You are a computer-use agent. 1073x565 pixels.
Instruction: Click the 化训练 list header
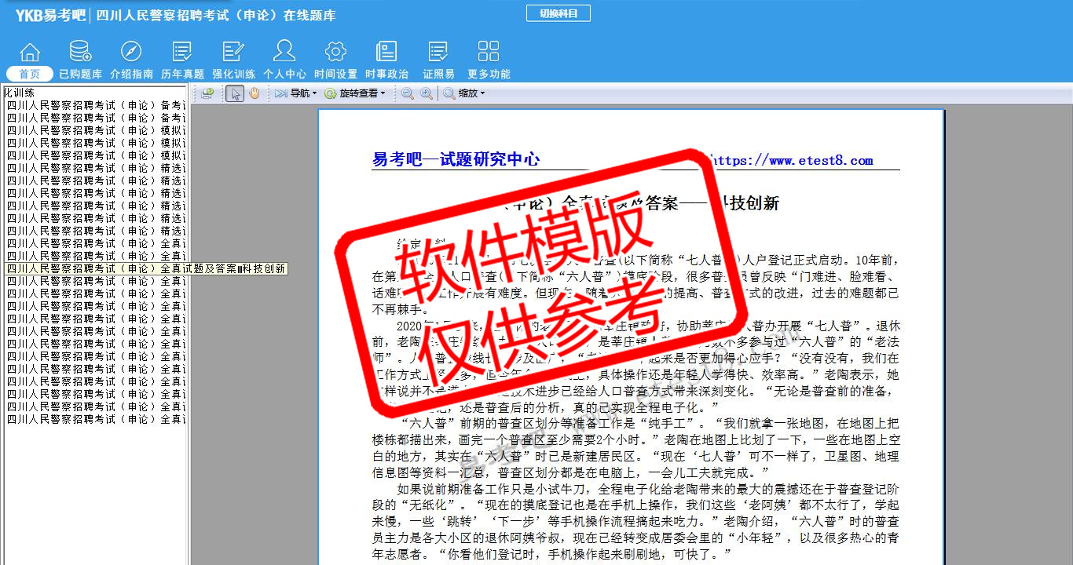point(19,93)
